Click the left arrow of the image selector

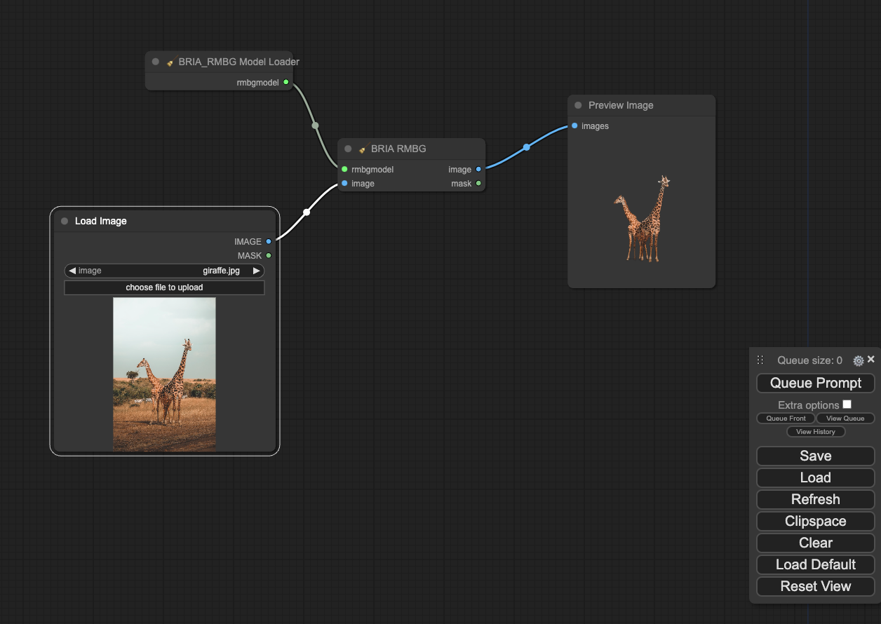point(72,270)
